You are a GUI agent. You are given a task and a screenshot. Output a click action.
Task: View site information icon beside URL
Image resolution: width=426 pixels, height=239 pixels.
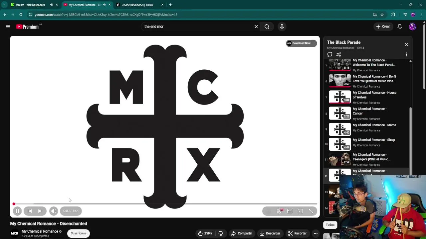coord(30,15)
